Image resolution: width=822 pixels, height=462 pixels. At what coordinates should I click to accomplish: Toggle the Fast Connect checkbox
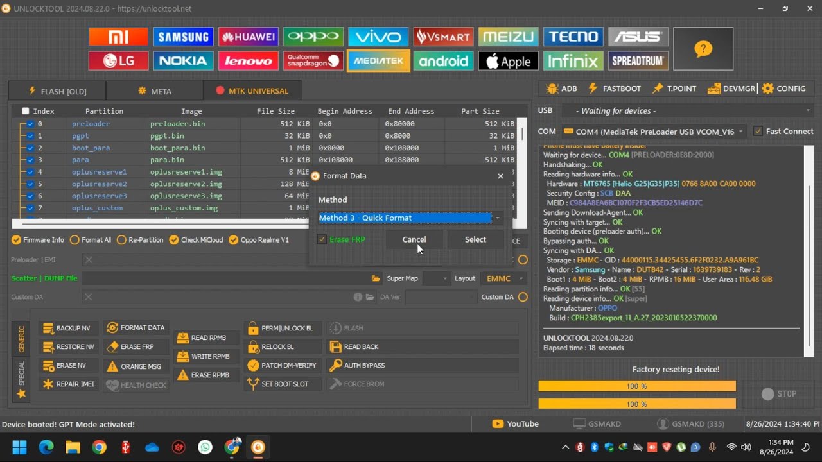pyautogui.click(x=758, y=132)
